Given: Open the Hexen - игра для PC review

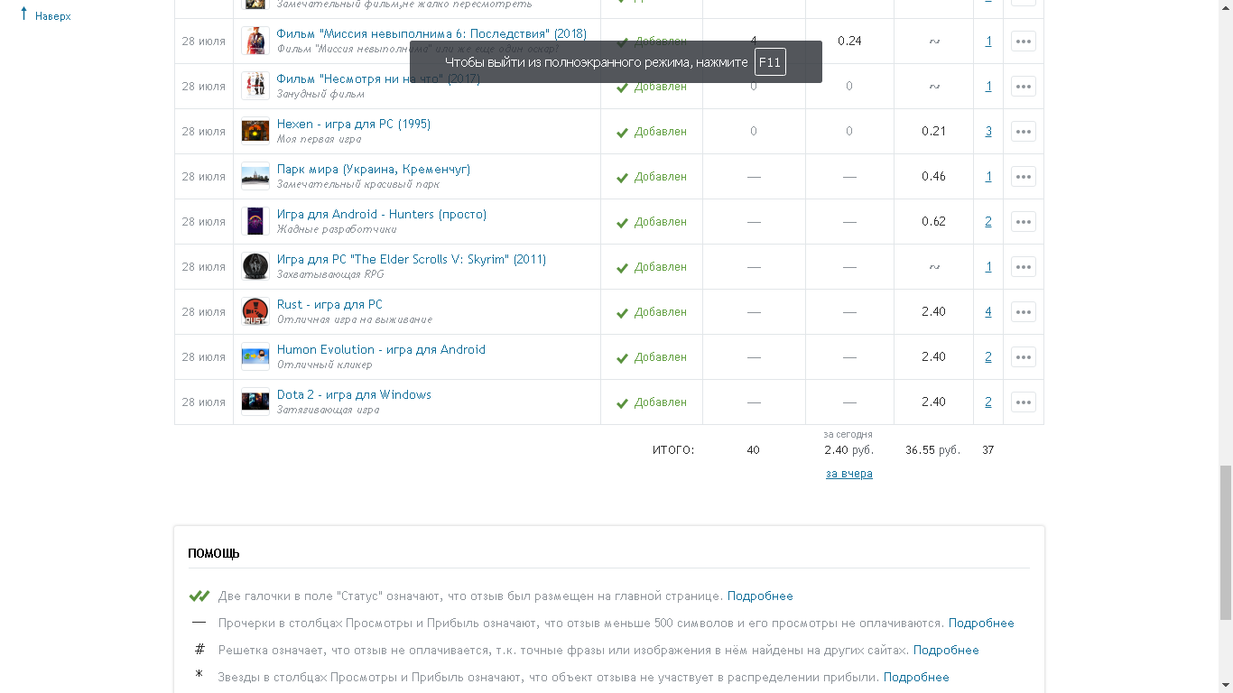Looking at the screenshot, I should click(x=353, y=125).
